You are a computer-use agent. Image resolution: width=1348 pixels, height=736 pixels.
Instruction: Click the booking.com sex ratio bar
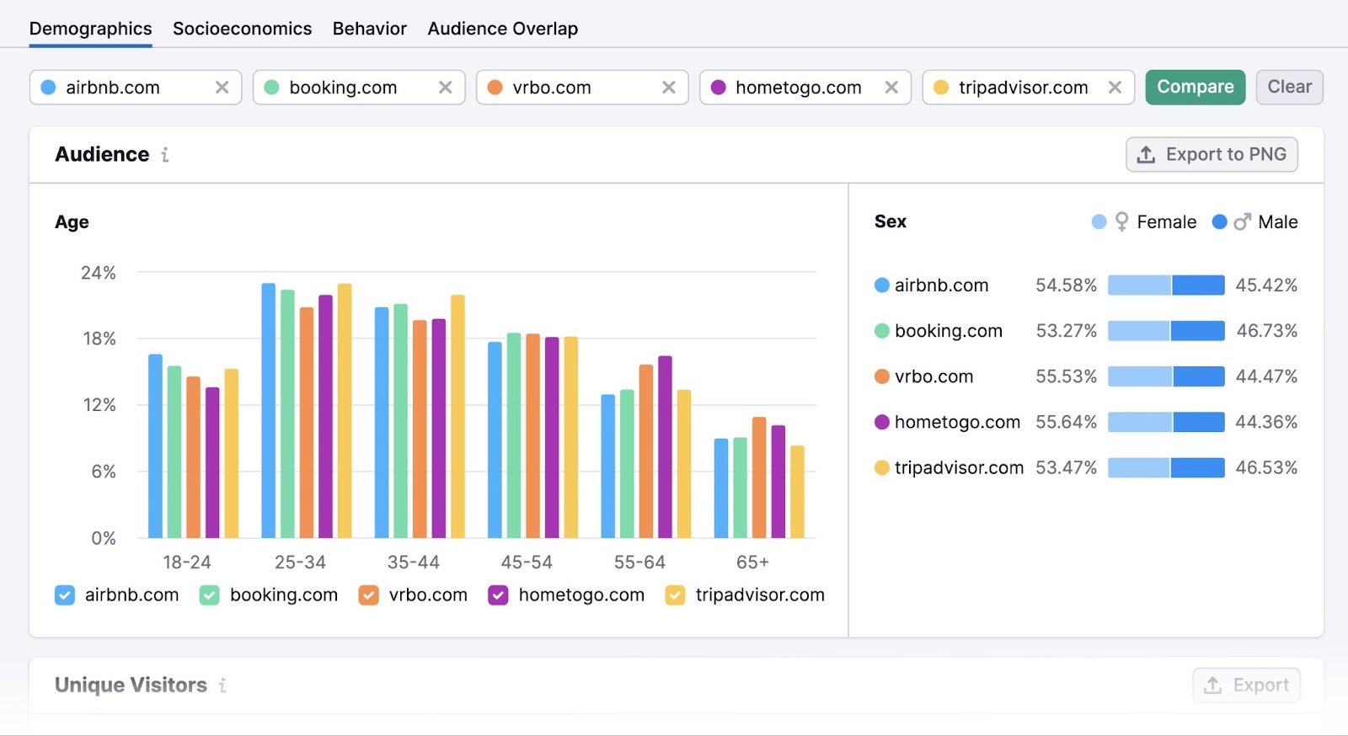click(x=1166, y=331)
